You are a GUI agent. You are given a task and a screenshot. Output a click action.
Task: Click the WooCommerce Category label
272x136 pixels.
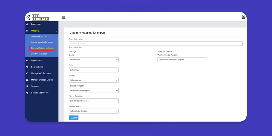point(168,55)
